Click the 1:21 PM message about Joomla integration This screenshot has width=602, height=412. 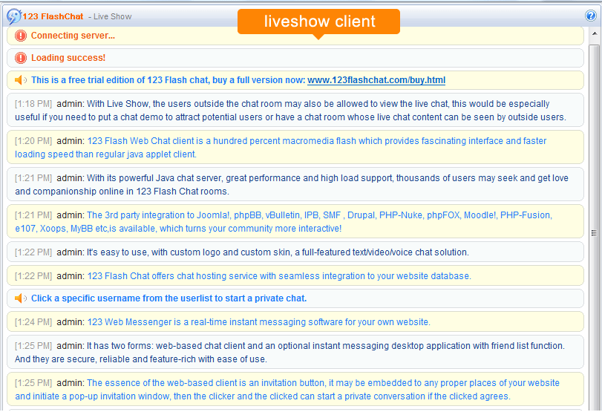(319, 222)
